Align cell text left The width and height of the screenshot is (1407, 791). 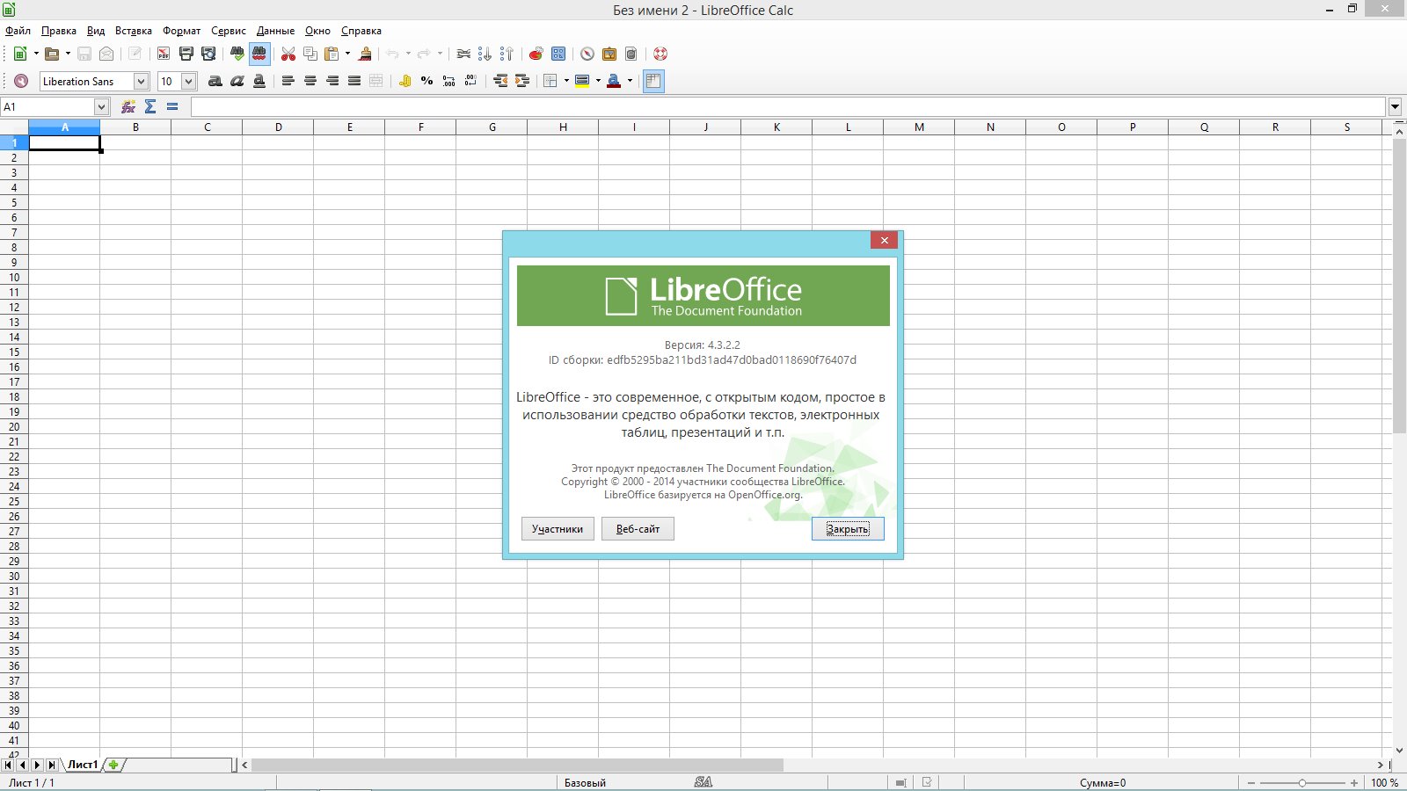click(288, 81)
